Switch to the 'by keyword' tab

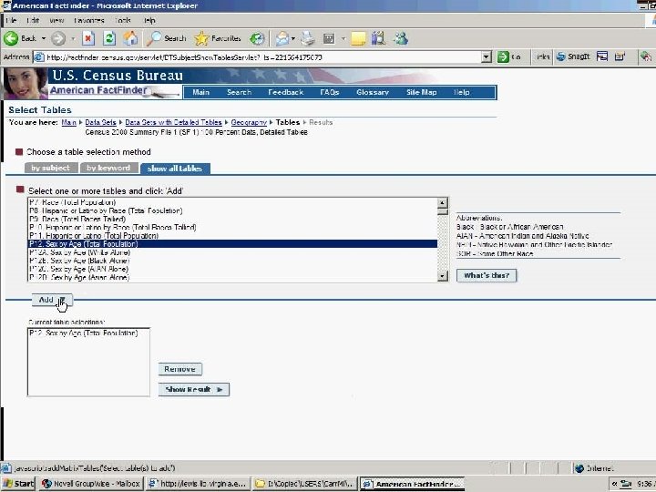108,168
